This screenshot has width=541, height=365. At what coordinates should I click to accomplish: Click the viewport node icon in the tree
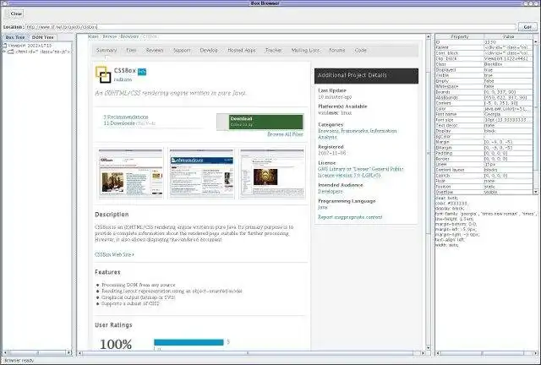5,45
